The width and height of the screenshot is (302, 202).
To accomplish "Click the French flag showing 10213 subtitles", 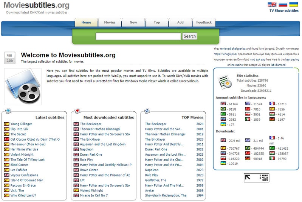I will [272, 104].
